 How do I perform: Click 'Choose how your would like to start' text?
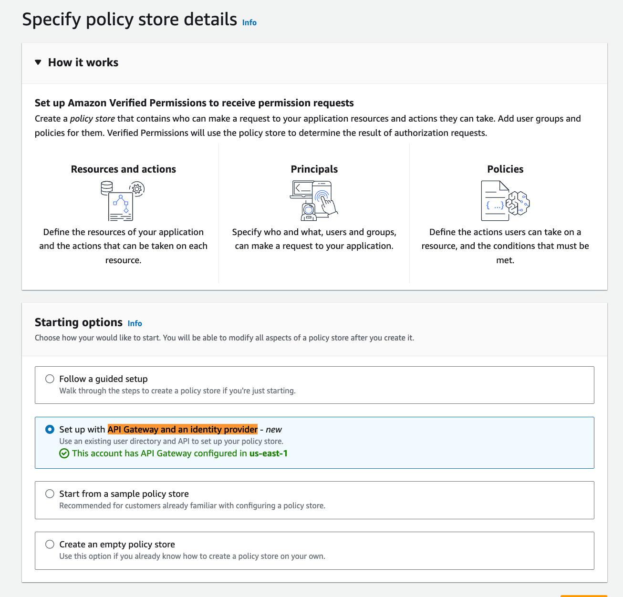(224, 338)
